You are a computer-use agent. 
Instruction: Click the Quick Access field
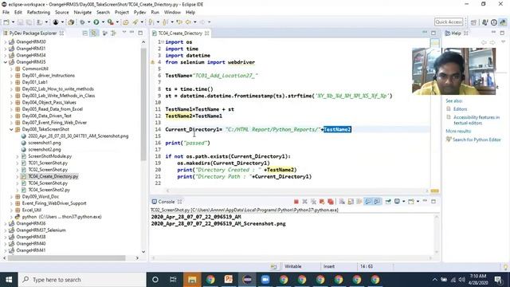(x=449, y=22)
